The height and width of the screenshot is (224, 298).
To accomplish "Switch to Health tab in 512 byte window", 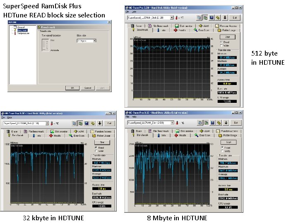I will point(180,30).
